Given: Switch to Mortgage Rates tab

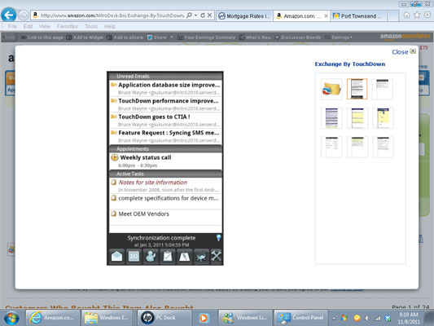Looking at the screenshot, I should pos(244,16).
